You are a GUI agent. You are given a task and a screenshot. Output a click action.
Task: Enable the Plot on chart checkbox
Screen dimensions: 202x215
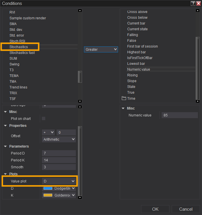click(44, 118)
